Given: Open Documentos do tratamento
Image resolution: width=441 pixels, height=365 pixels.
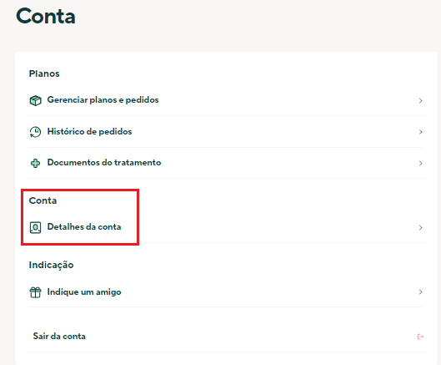Looking at the screenshot, I should pyautogui.click(x=226, y=163).
